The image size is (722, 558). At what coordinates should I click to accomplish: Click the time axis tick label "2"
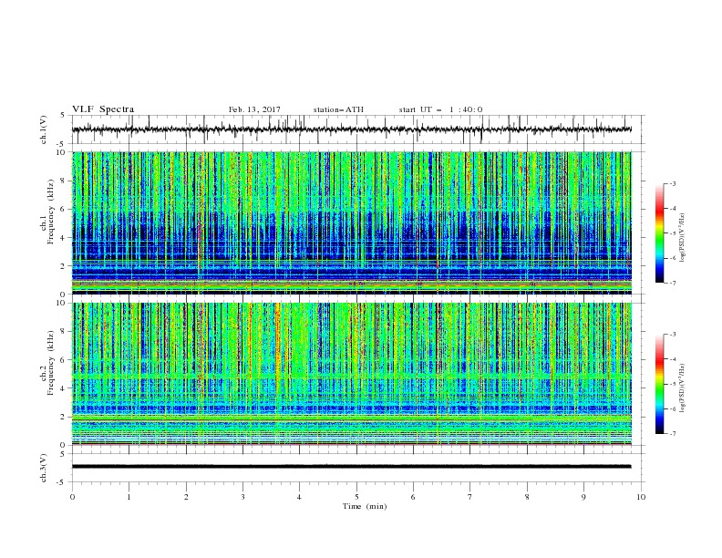[x=186, y=497]
